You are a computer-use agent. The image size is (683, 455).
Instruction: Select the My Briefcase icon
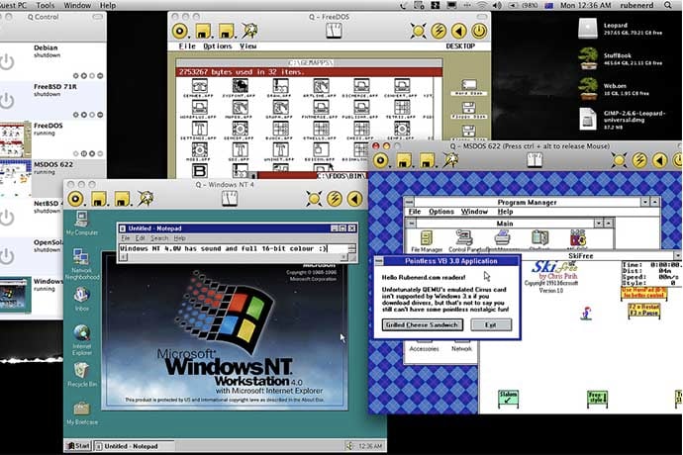pos(82,412)
